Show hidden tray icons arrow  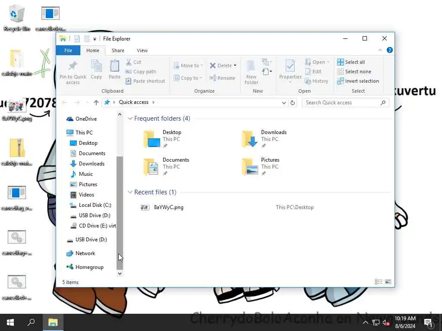pyautogui.click(x=365, y=322)
